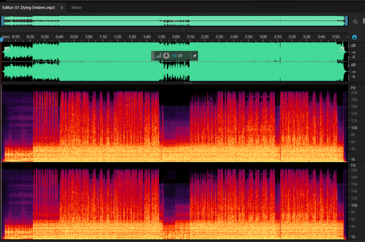Switch to the Mixer tab
Screen dimensions: 365x242
pos(76,8)
